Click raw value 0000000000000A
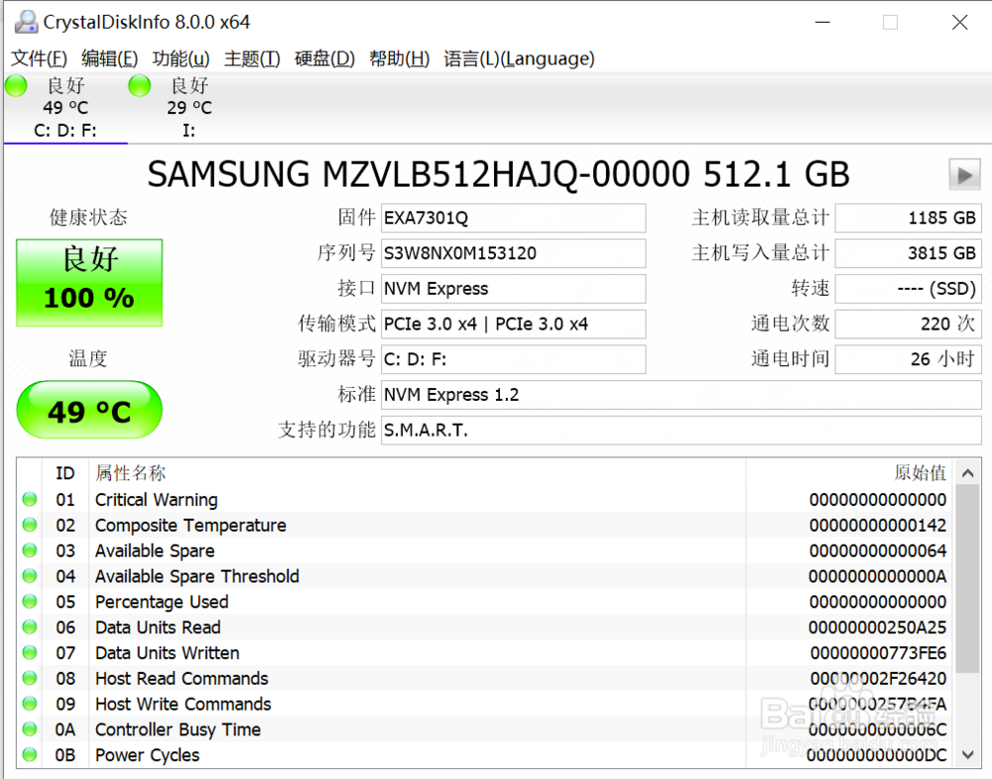Image resolution: width=992 pixels, height=779 pixels. [x=878, y=577]
